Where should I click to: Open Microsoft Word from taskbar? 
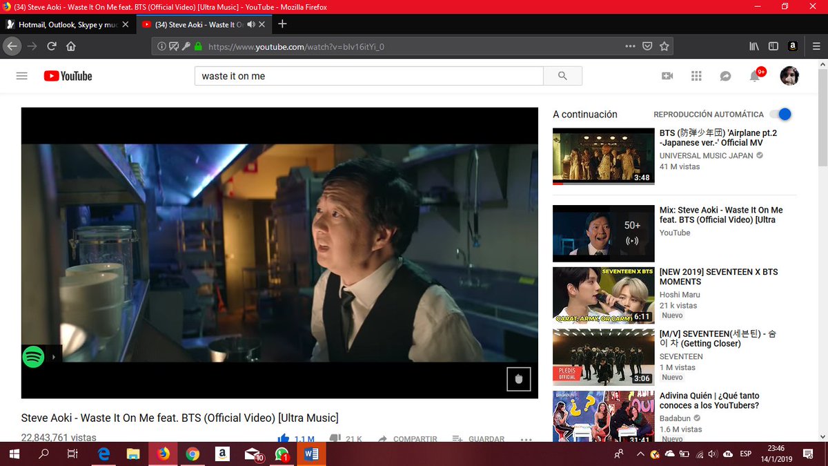311,454
